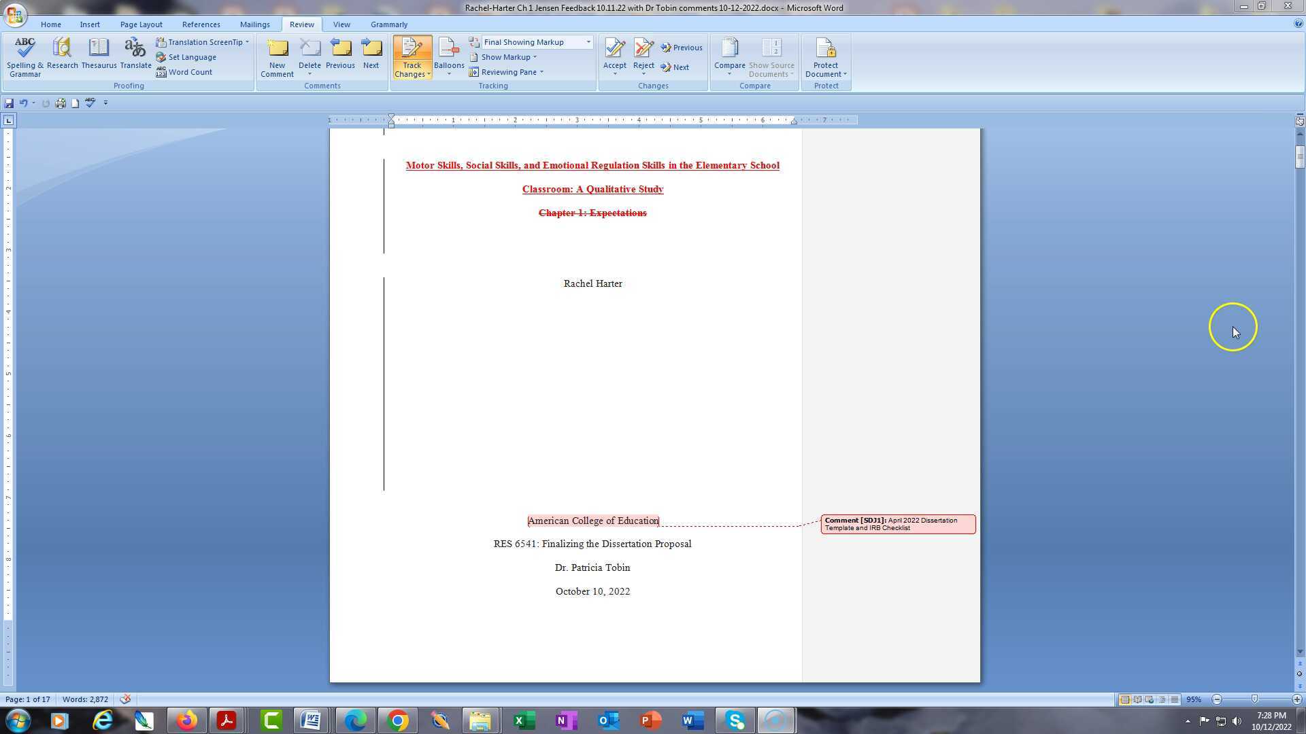Switch to the Page Layout tab
This screenshot has width=1306, height=734.
tap(141, 24)
